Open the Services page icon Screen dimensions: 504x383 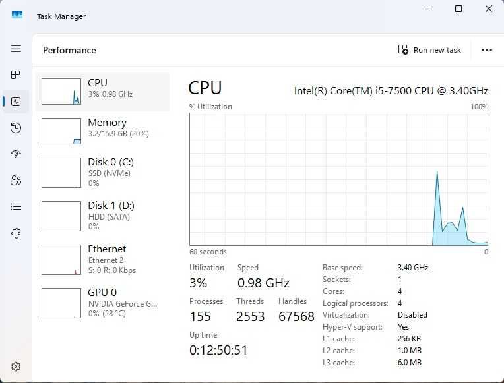[x=16, y=233]
